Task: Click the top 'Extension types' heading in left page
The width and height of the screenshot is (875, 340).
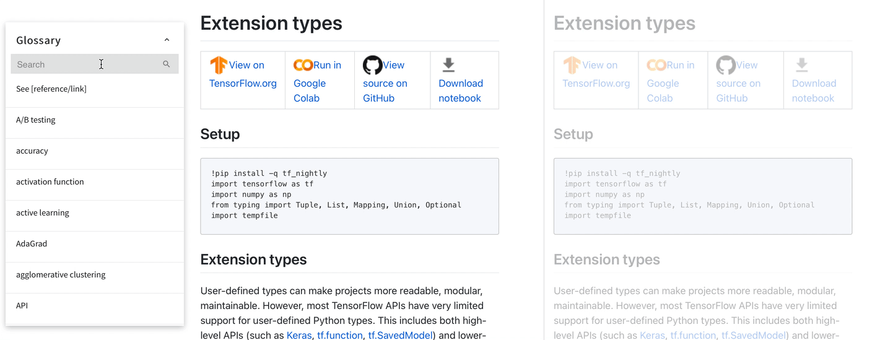Action: (271, 24)
